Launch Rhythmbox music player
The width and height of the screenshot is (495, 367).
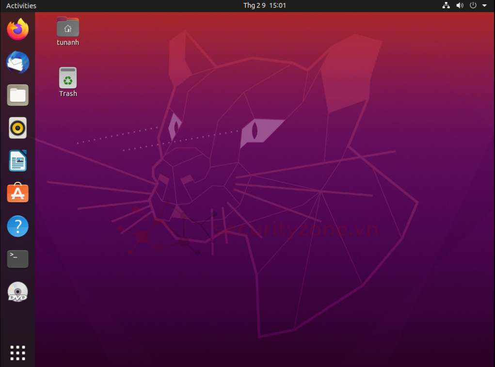pos(18,128)
